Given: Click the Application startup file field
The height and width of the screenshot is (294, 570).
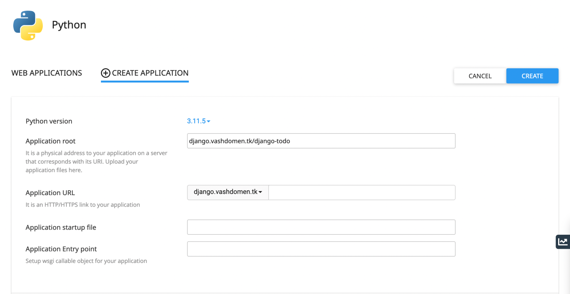Looking at the screenshot, I should (321, 227).
